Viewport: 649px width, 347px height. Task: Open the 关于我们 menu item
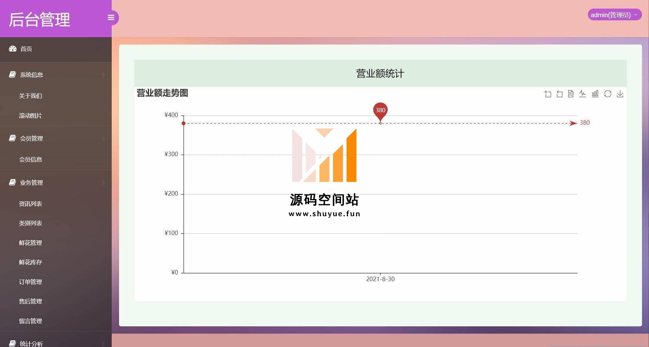pyautogui.click(x=31, y=96)
